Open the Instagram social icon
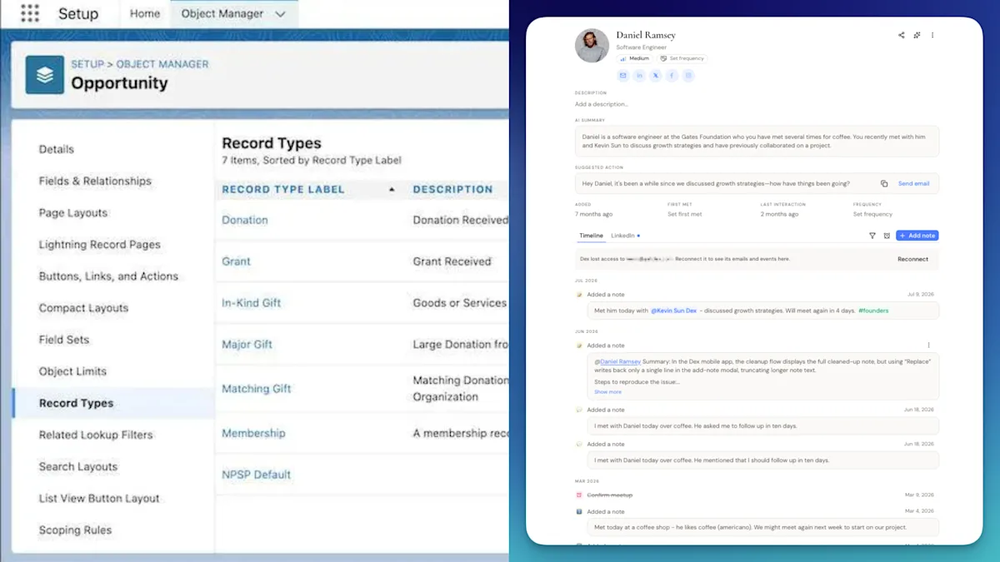Viewport: 1000px width, 562px height. tap(688, 76)
